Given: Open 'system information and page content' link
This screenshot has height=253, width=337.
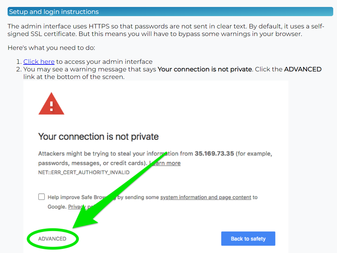Looking at the screenshot, I should [206, 197].
